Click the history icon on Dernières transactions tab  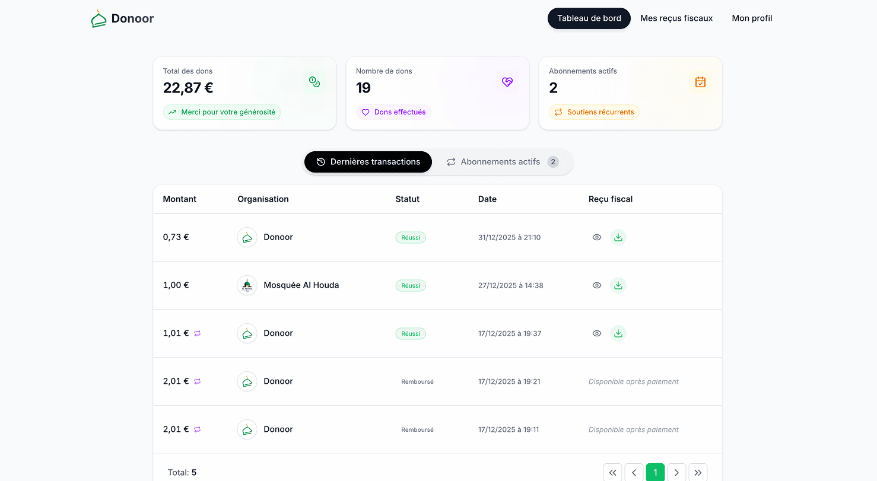(321, 161)
